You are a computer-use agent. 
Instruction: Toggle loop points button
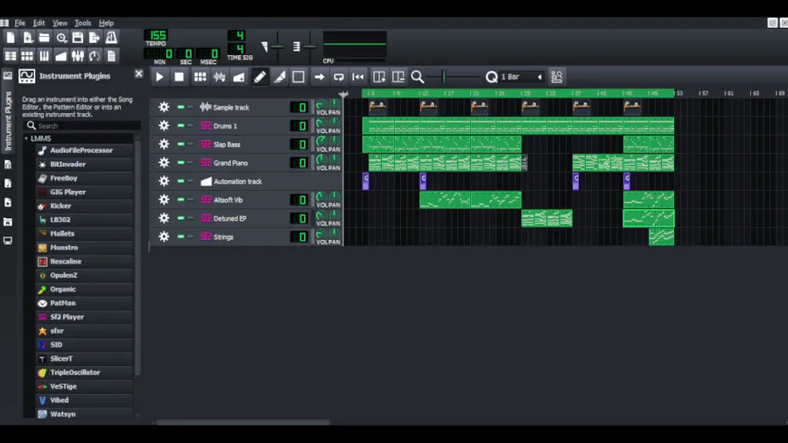coord(339,77)
